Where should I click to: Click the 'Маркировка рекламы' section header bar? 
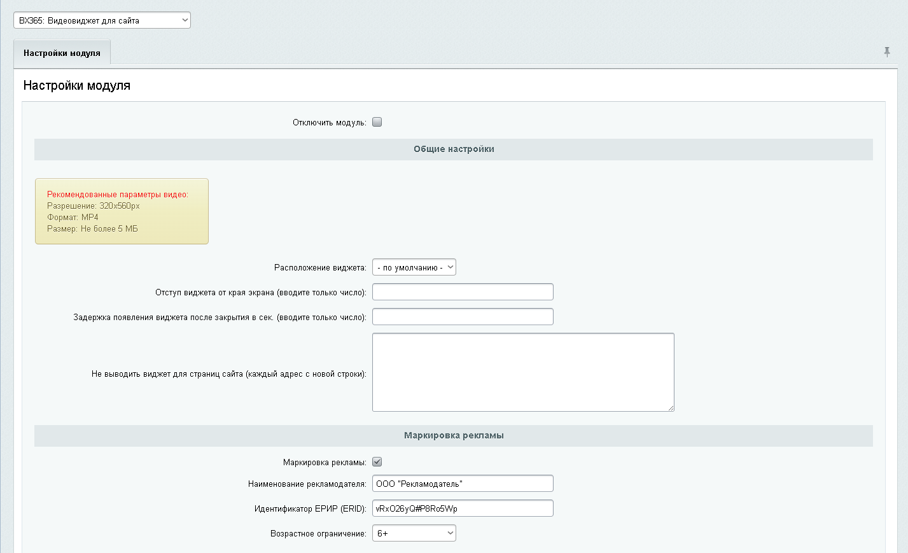453,435
